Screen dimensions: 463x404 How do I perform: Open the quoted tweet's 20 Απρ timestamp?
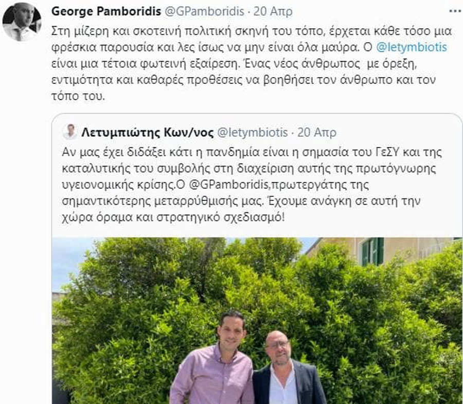pyautogui.click(x=317, y=133)
